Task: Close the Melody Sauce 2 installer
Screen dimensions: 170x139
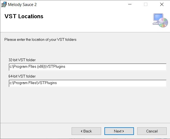Action: (162, 4)
